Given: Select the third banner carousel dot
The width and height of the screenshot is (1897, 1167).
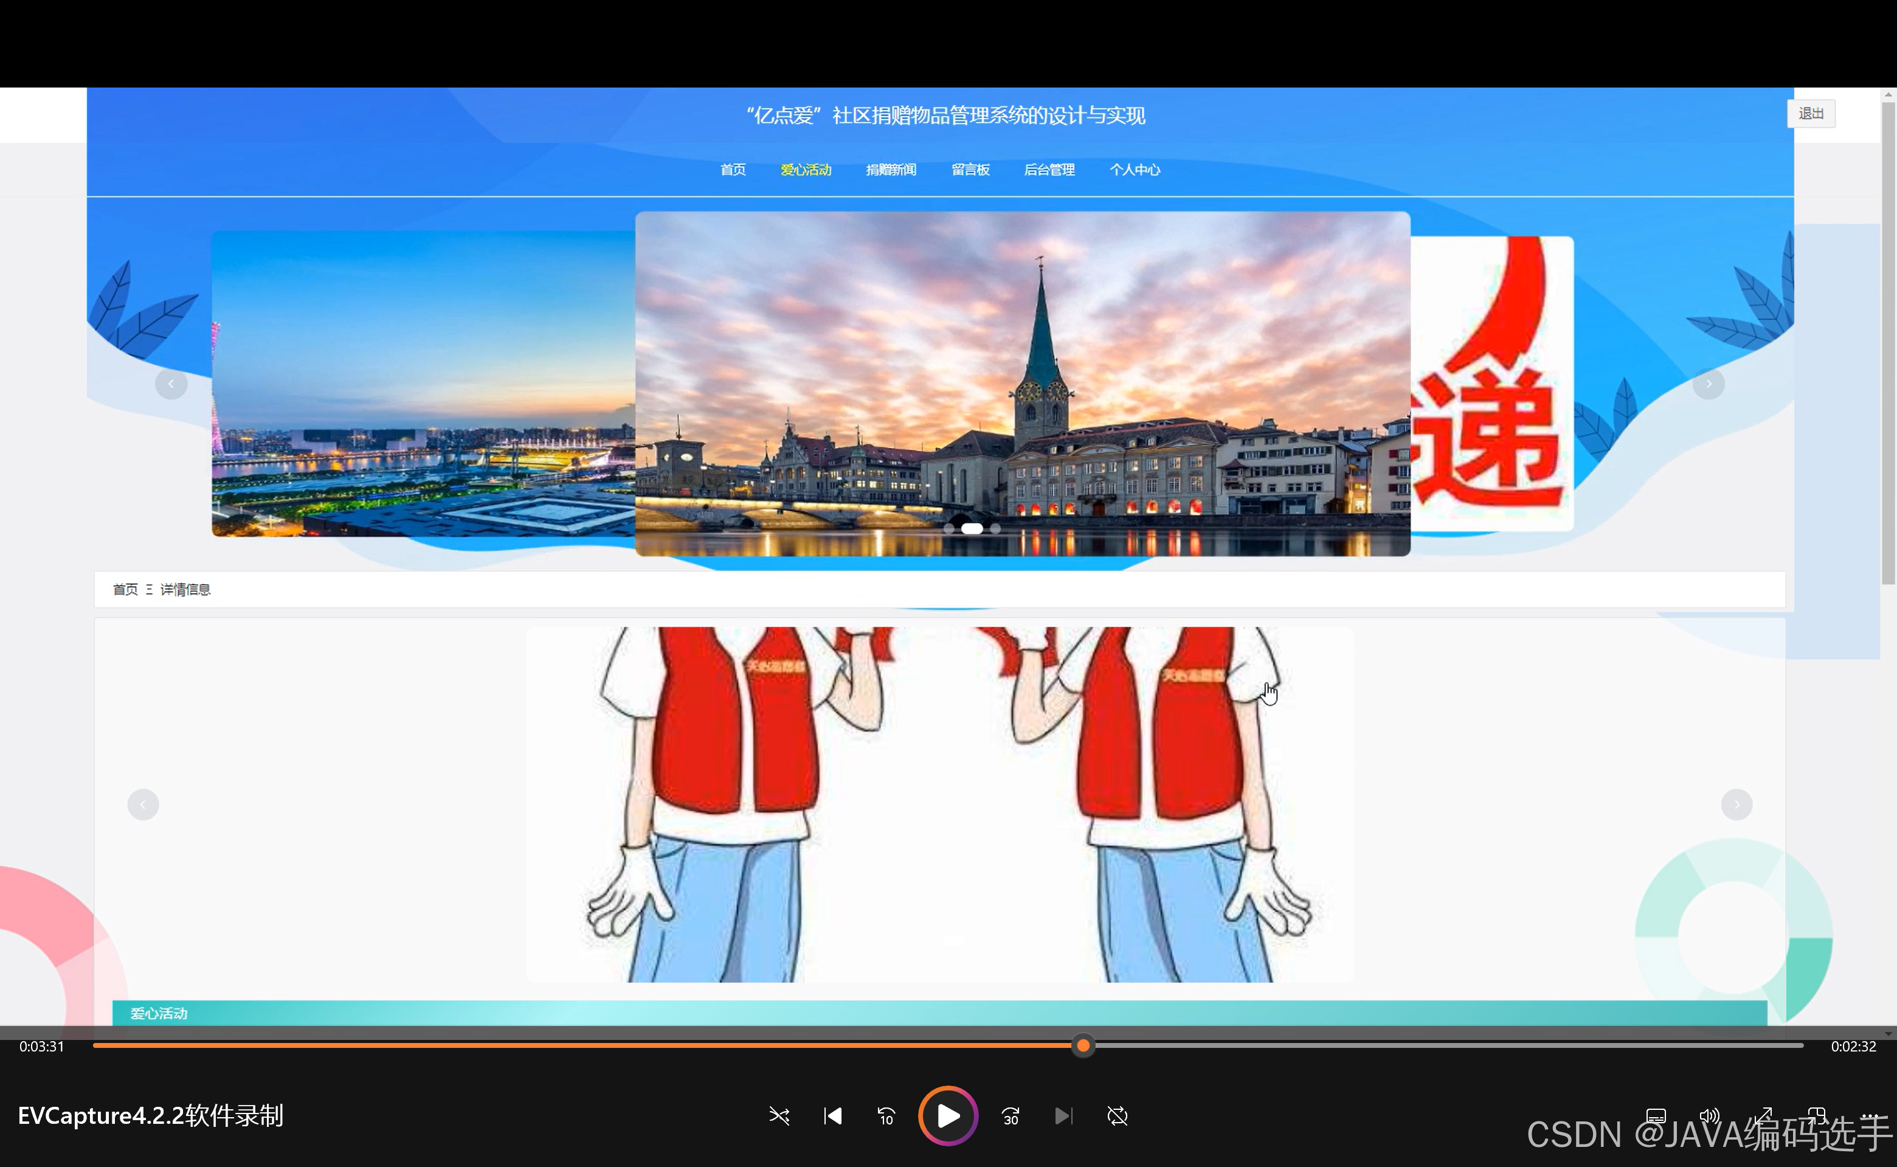Looking at the screenshot, I should pos(995,529).
